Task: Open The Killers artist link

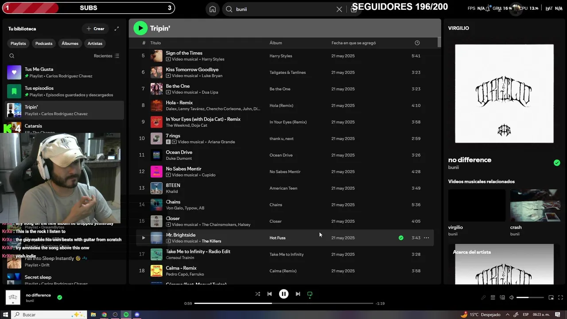Action: tap(211, 241)
